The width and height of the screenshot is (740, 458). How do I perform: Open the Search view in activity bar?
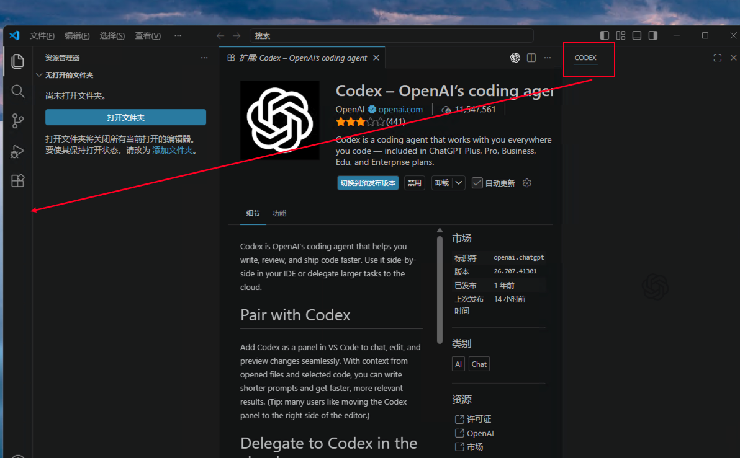pos(17,91)
